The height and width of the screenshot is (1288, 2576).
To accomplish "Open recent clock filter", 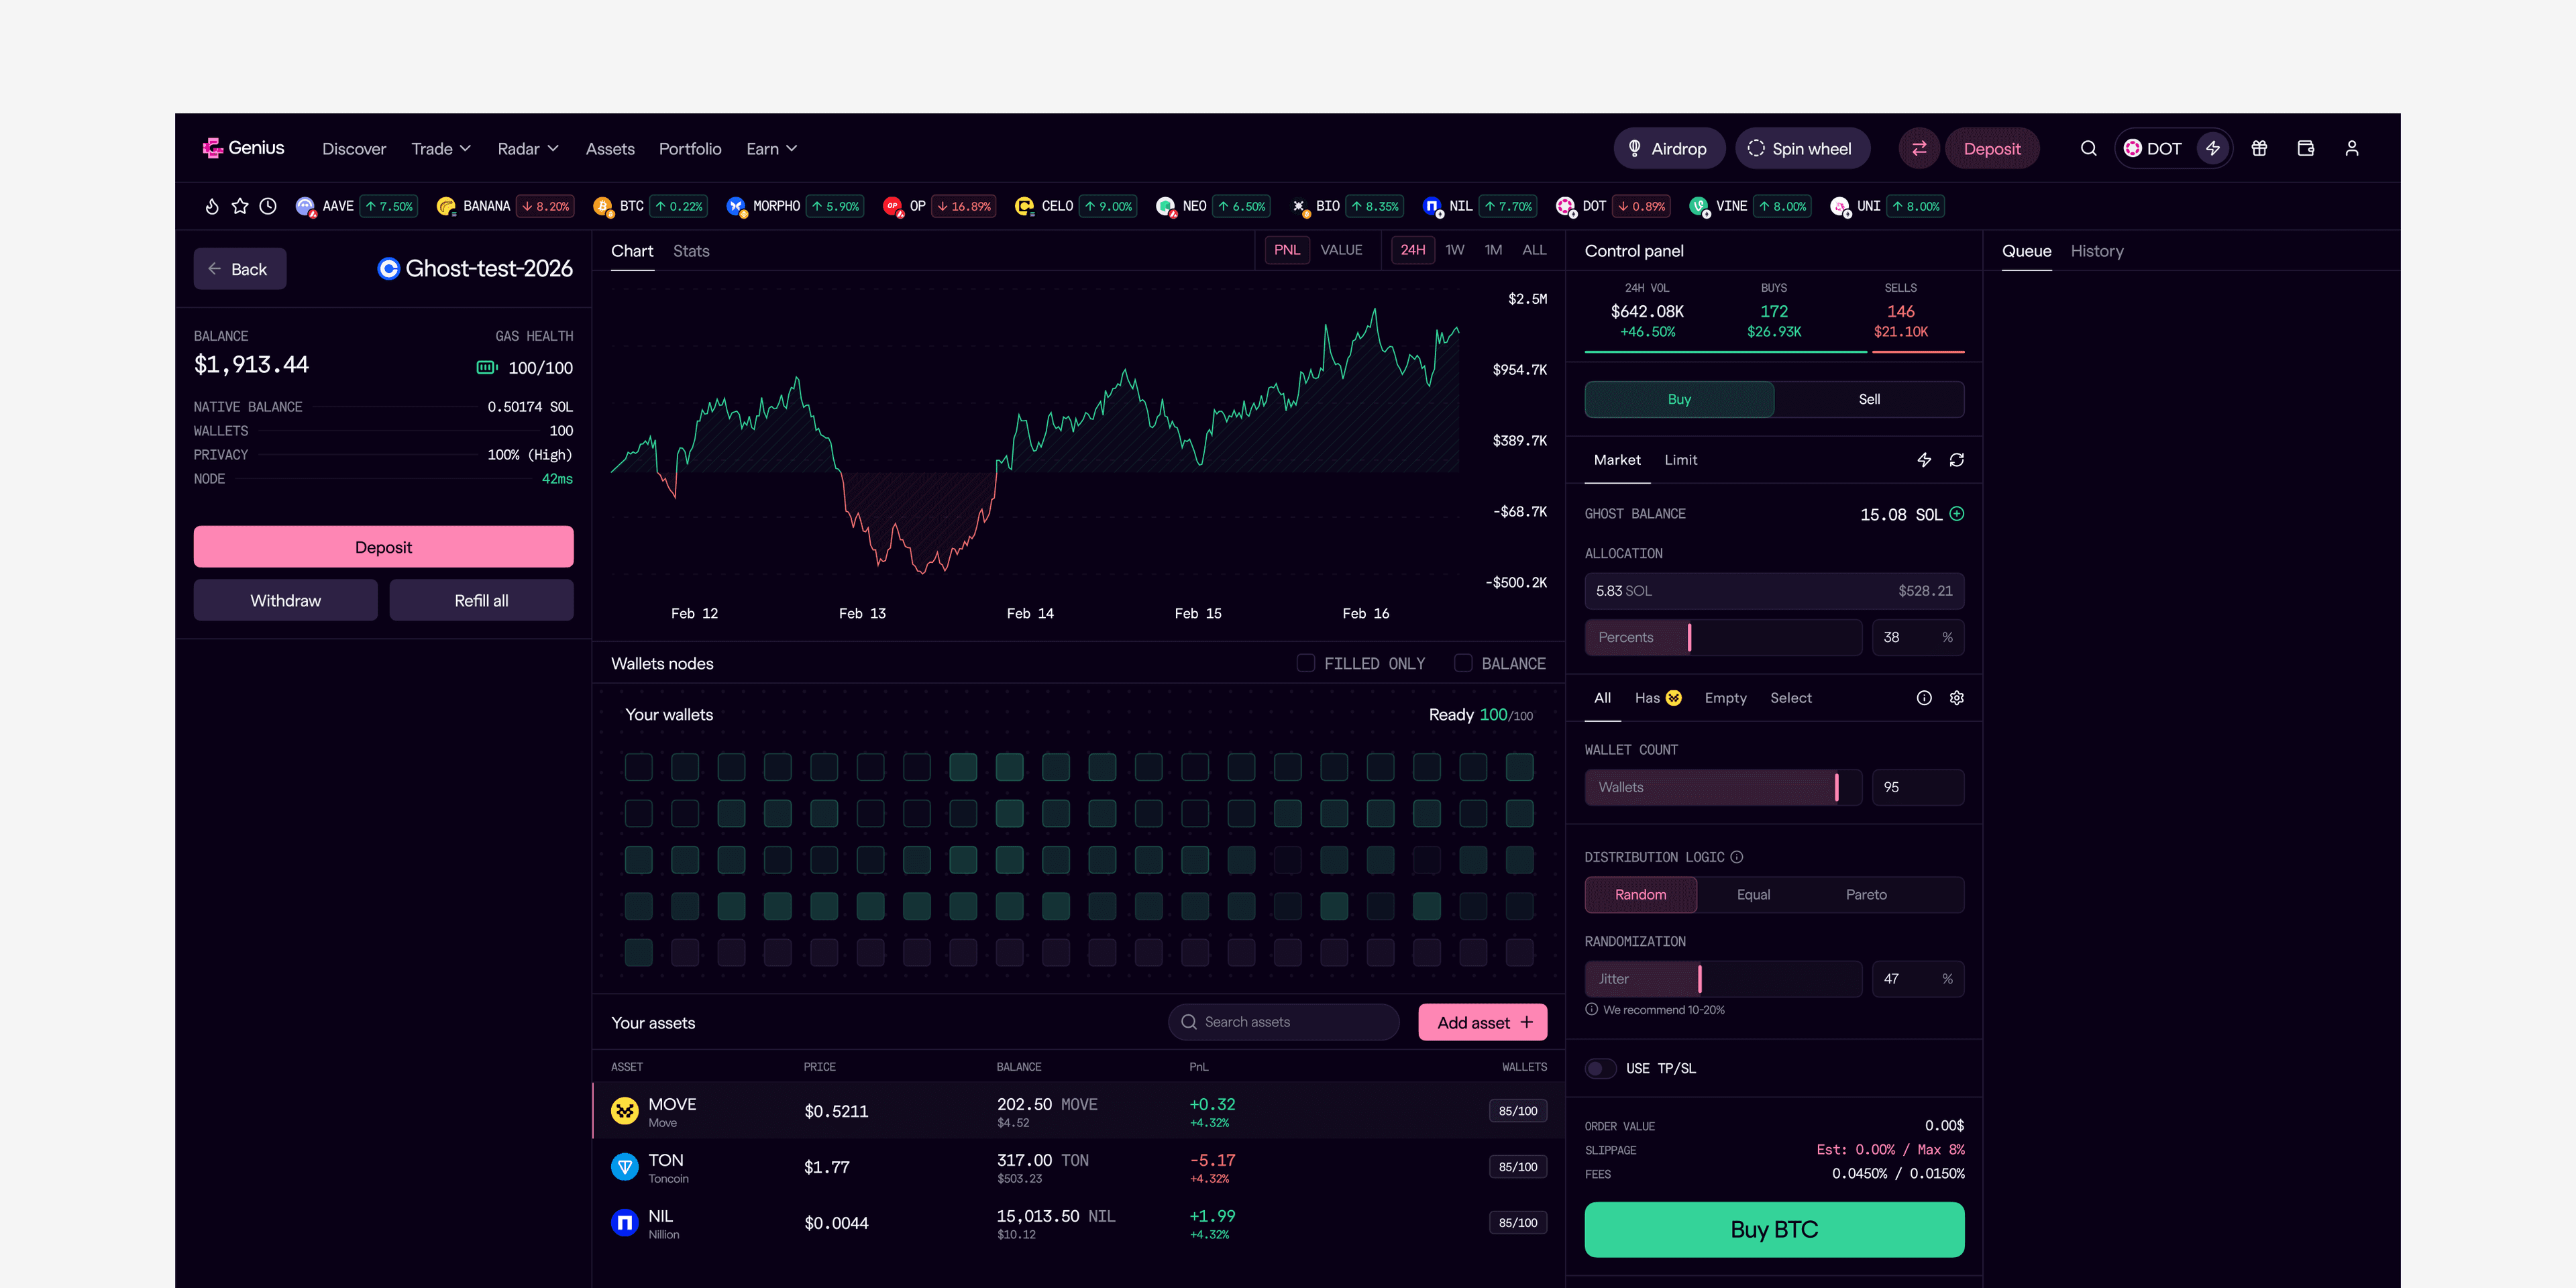I will tap(268, 206).
